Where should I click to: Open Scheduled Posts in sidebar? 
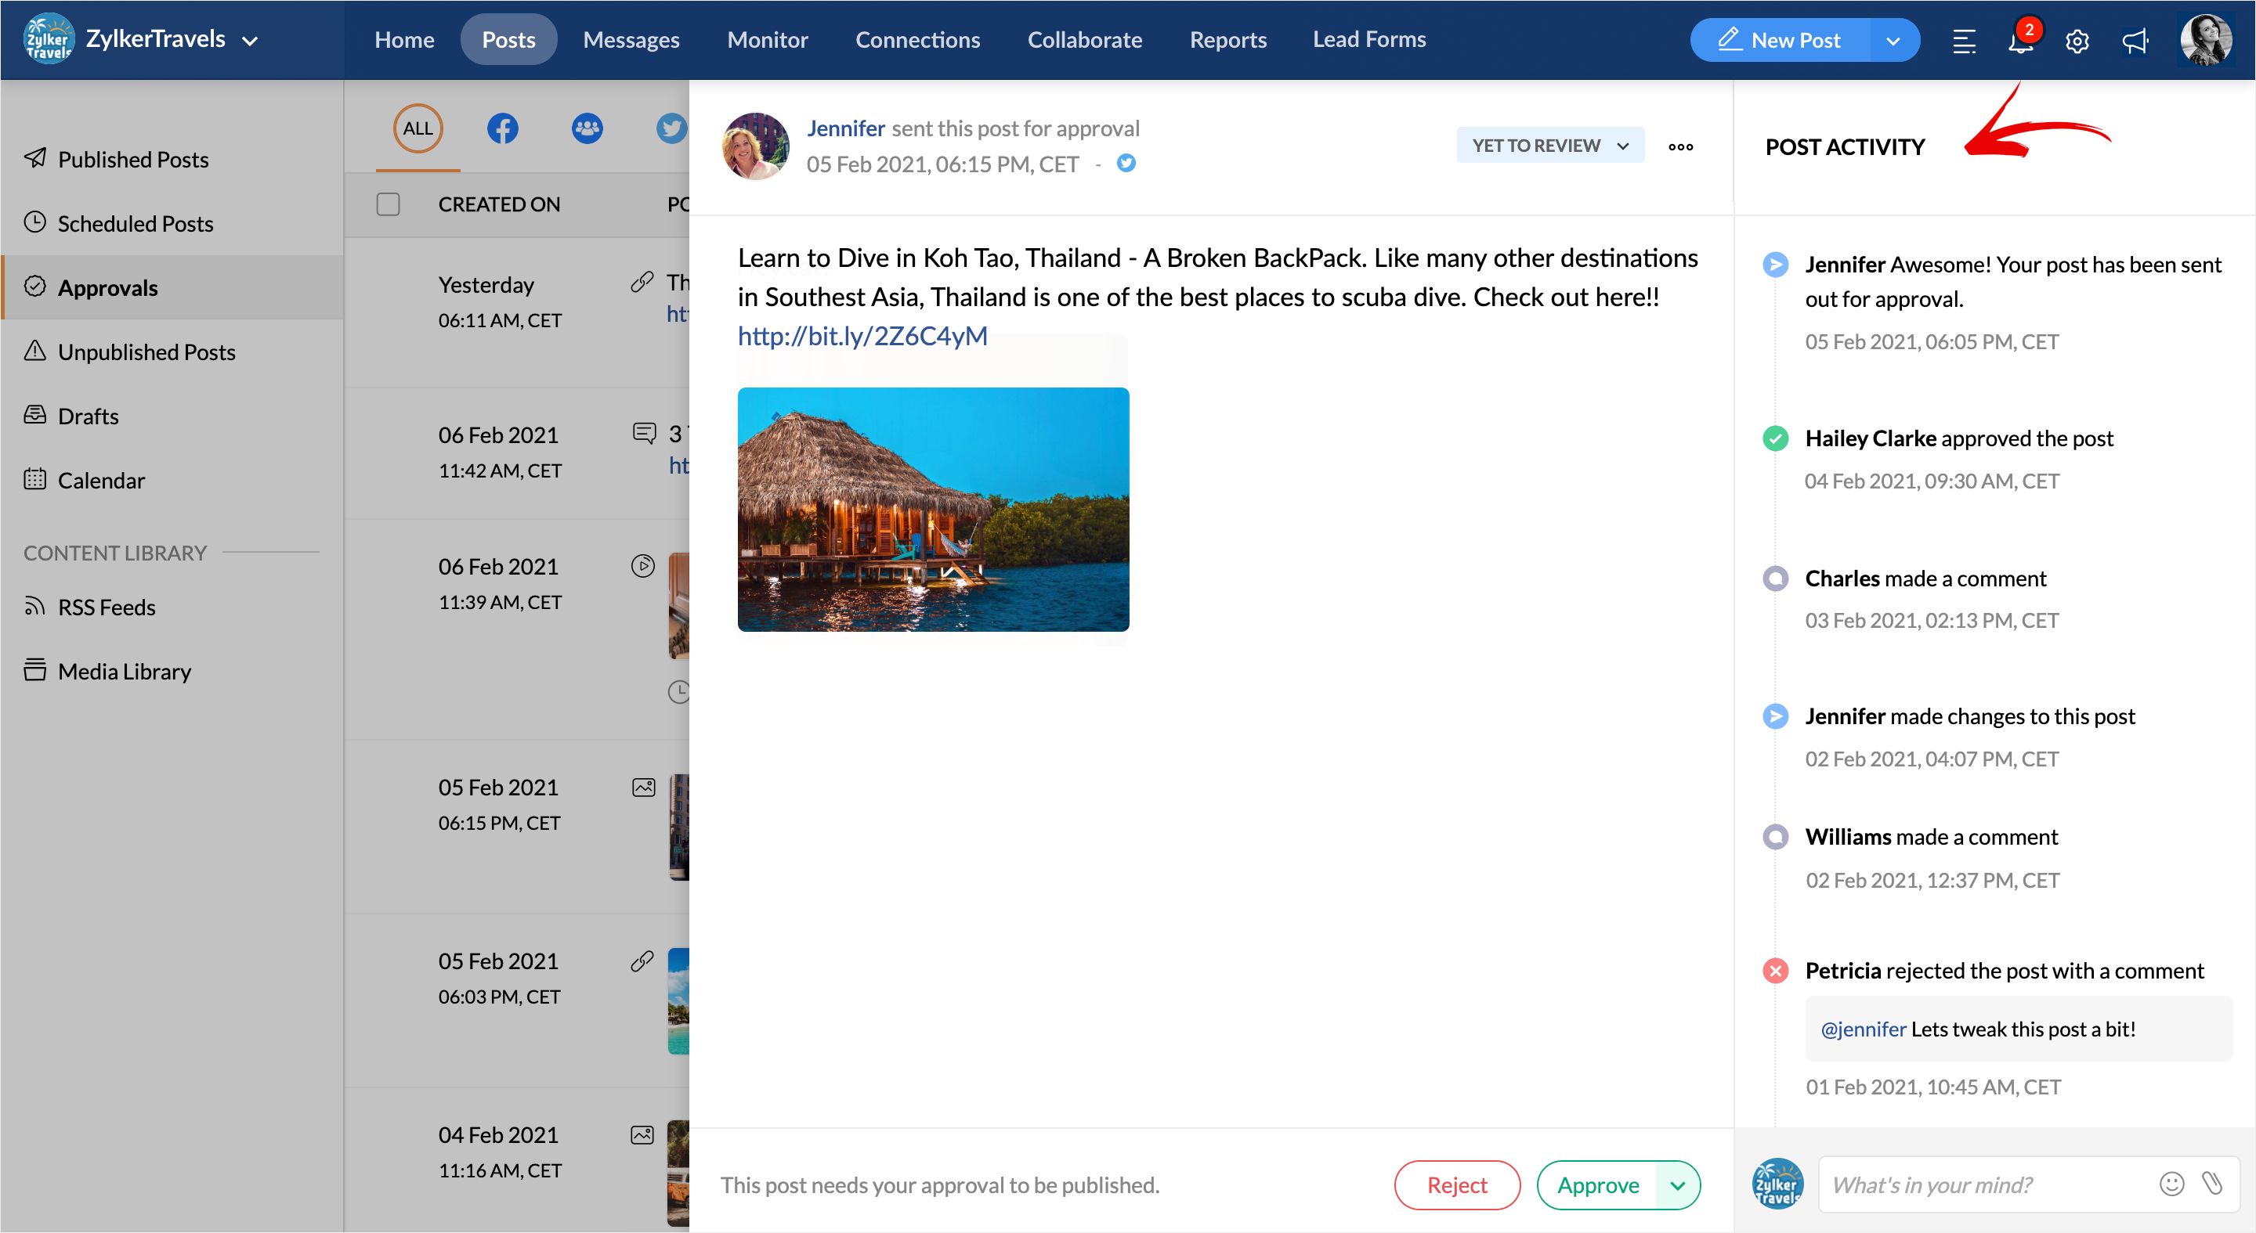135,223
